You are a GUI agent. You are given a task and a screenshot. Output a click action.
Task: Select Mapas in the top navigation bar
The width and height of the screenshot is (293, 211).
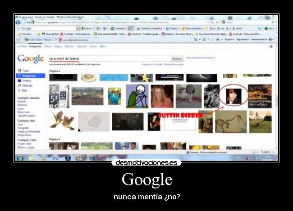(x=58, y=46)
